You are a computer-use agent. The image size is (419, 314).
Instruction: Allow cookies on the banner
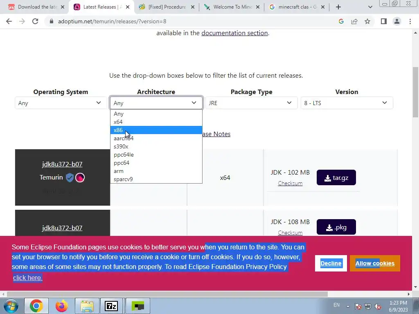click(x=375, y=263)
